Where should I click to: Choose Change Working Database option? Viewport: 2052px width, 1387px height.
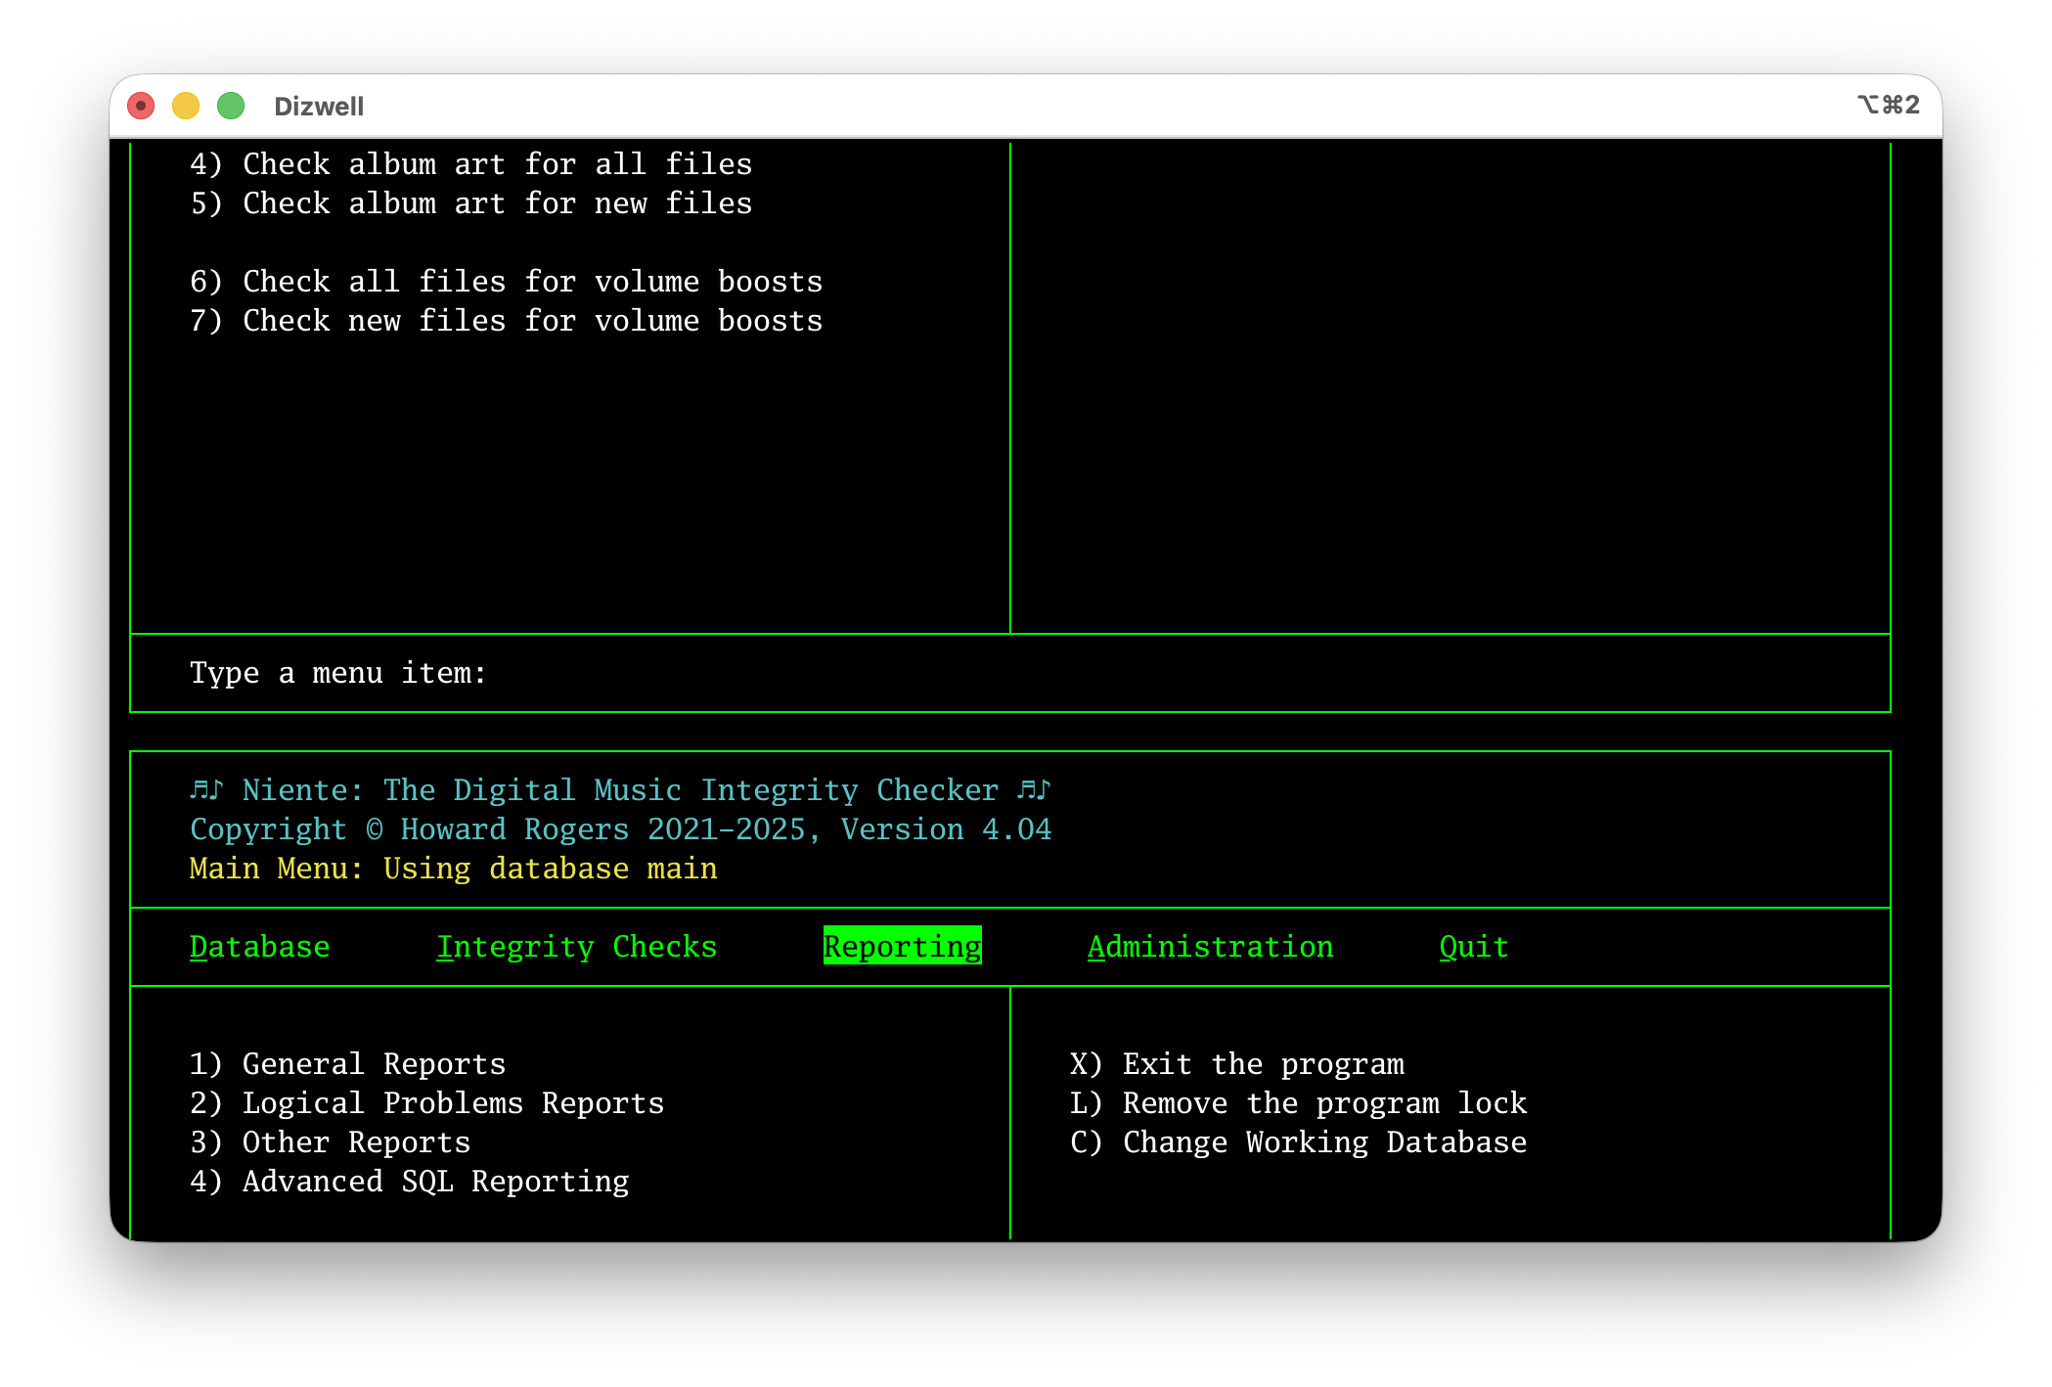[1298, 1142]
